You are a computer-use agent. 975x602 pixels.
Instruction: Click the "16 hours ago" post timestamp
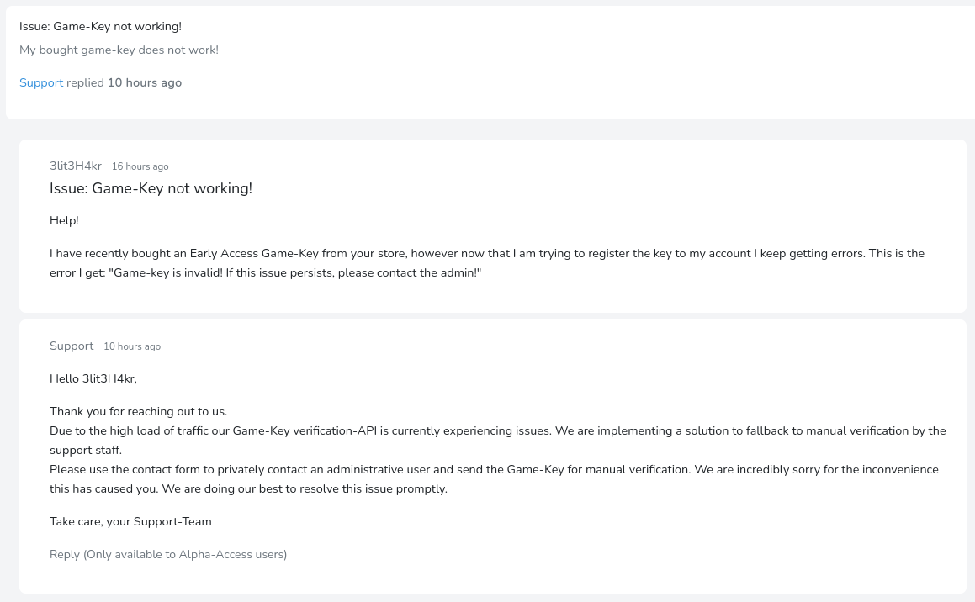140,166
